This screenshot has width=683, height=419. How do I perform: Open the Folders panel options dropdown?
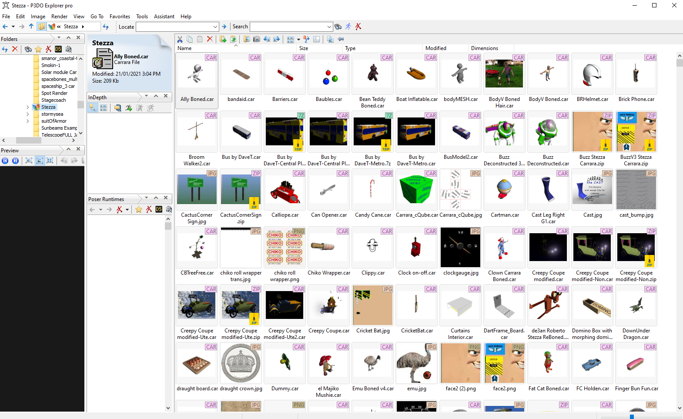pyautogui.click(x=59, y=38)
